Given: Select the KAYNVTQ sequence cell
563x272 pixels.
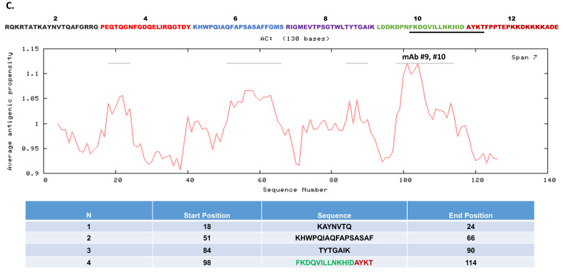Looking at the screenshot, I should [x=335, y=227].
